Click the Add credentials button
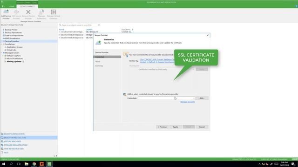The width and height of the screenshot is (298, 167). click(x=202, y=98)
